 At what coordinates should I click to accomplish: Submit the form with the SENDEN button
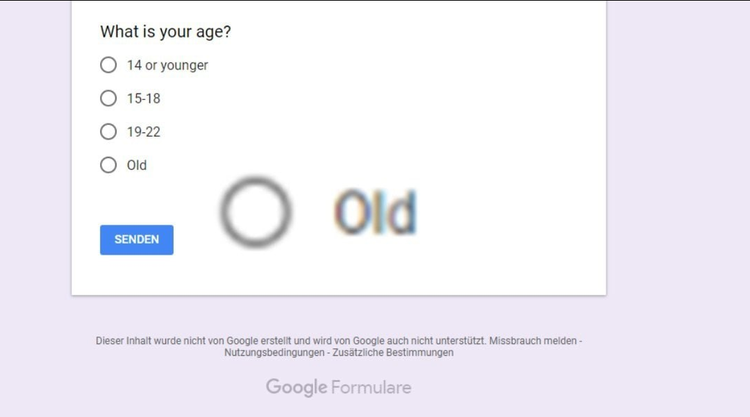[137, 240]
